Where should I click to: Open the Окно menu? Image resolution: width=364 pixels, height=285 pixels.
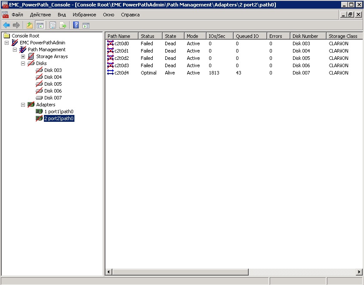(108, 15)
